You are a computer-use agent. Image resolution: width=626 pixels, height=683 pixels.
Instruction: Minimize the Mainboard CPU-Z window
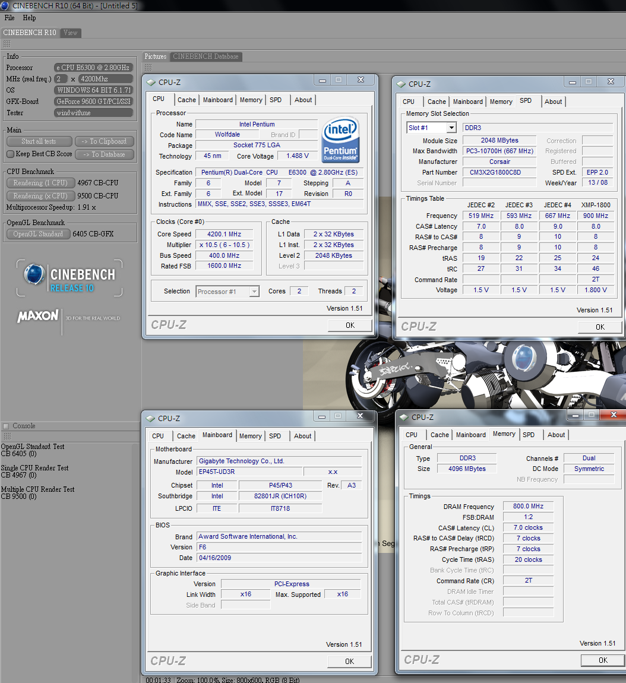tap(322, 416)
